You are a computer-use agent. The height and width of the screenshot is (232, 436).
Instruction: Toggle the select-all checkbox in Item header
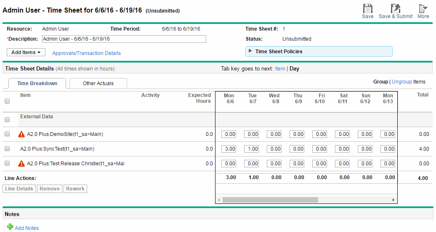click(x=7, y=101)
